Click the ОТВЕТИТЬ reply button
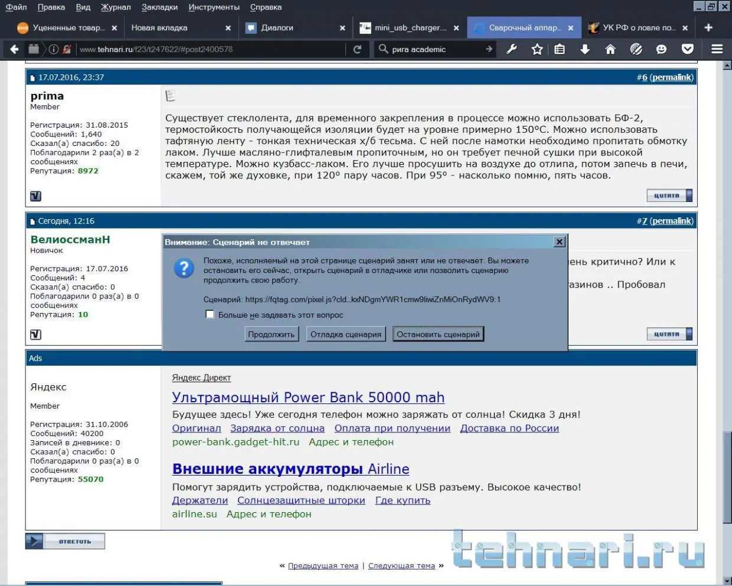The image size is (732, 586). coord(65,541)
